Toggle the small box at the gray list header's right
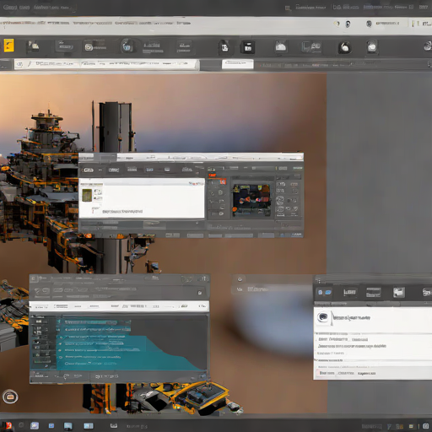The height and width of the screenshot is (432, 432). (200, 293)
